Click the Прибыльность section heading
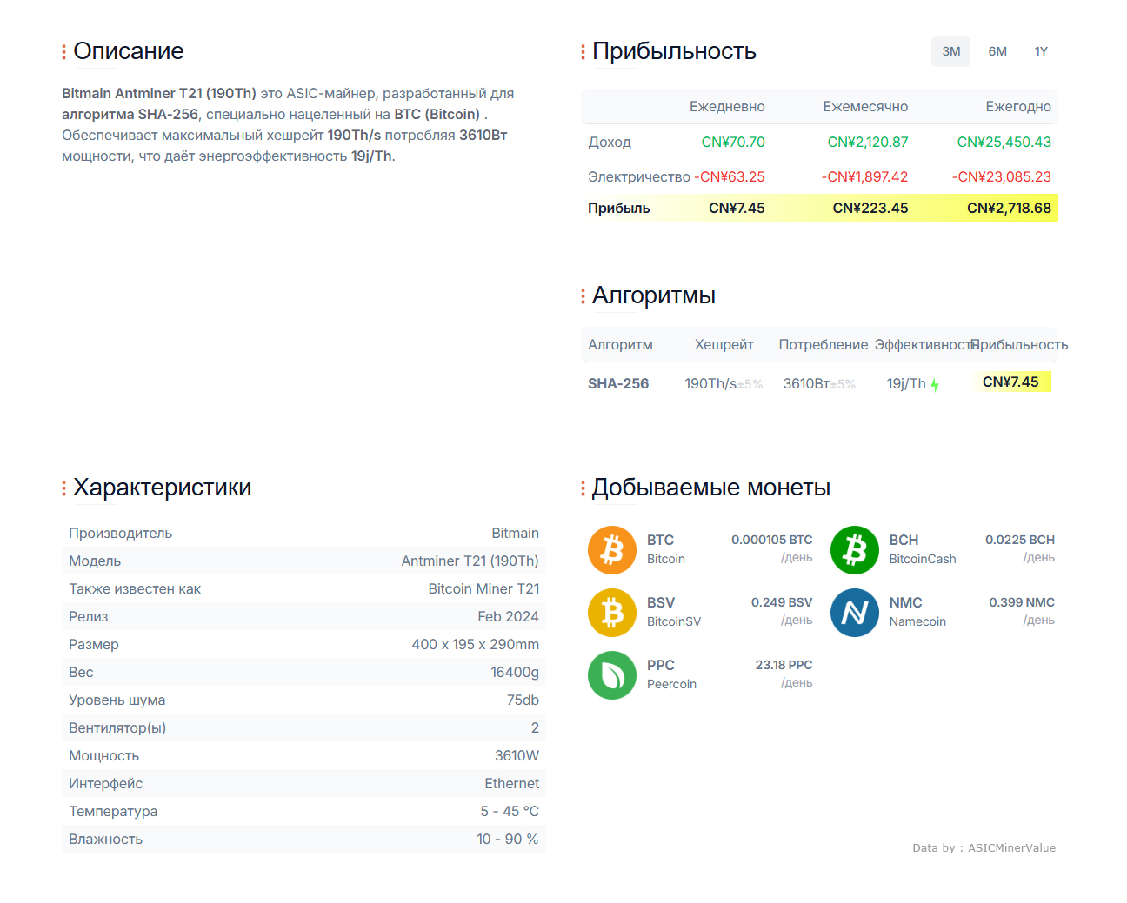Image resolution: width=1127 pixels, height=903 pixels. (674, 51)
